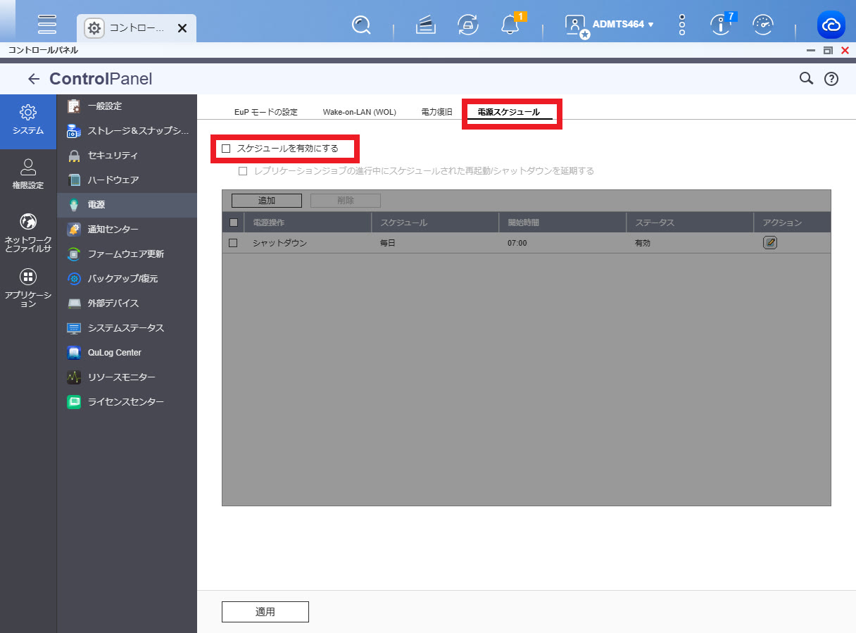Click the 追加 button
The width and height of the screenshot is (856, 633).
[x=267, y=201]
